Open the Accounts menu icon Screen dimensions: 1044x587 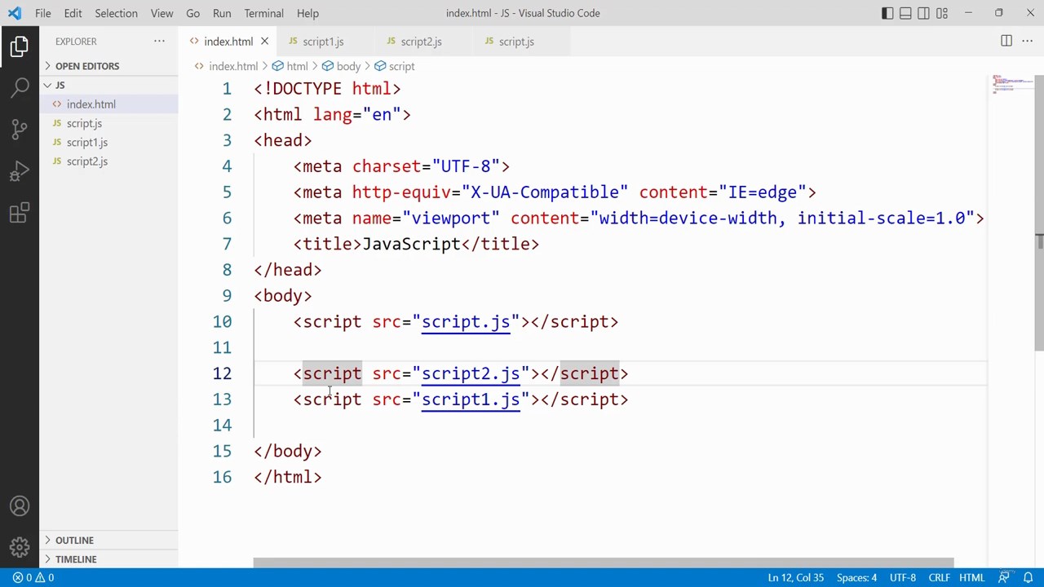[20, 506]
